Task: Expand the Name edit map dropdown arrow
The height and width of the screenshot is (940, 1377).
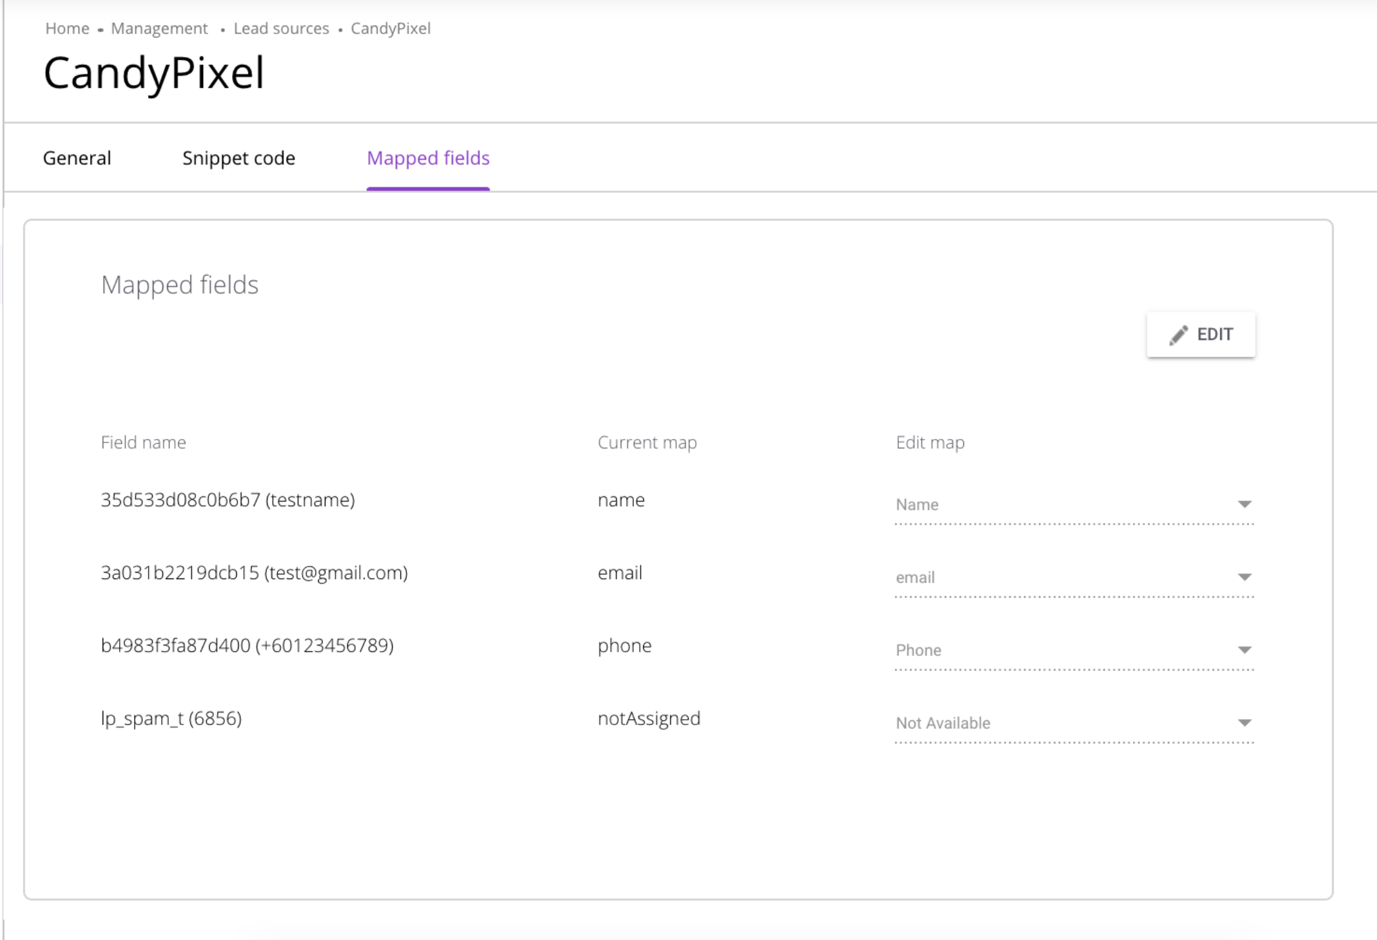Action: tap(1244, 504)
